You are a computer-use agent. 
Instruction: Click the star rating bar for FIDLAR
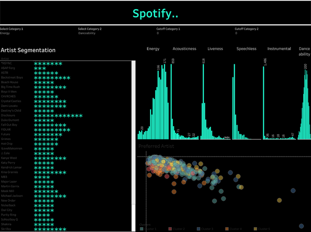coord(52,130)
